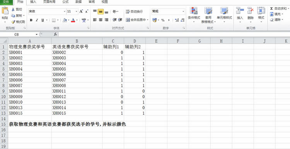290x149 pixels.
Task: Switch to the 页面布局 tab
Action: click(49, 2)
